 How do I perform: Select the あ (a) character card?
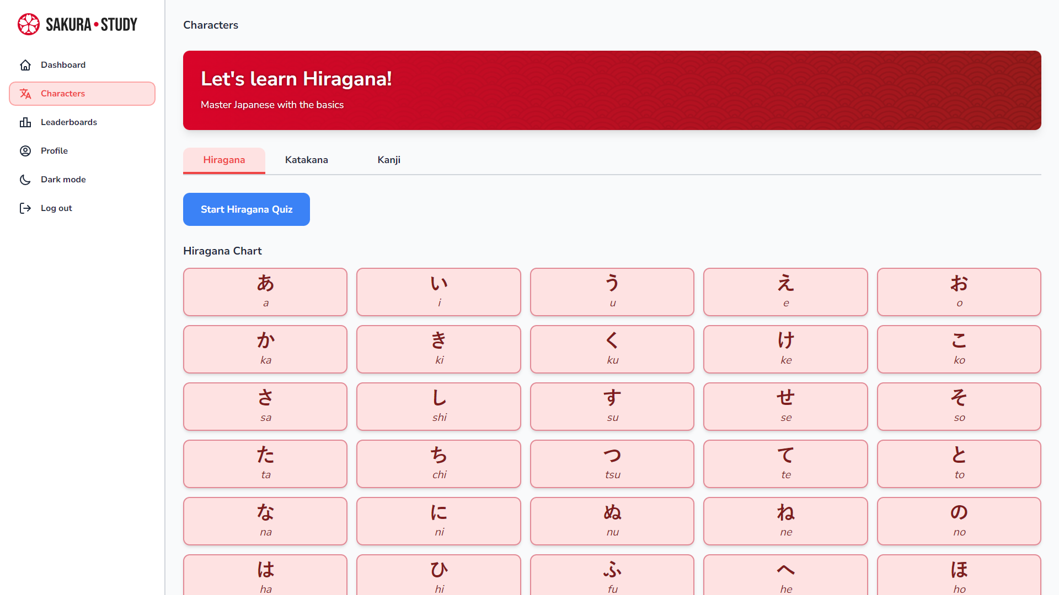click(265, 292)
